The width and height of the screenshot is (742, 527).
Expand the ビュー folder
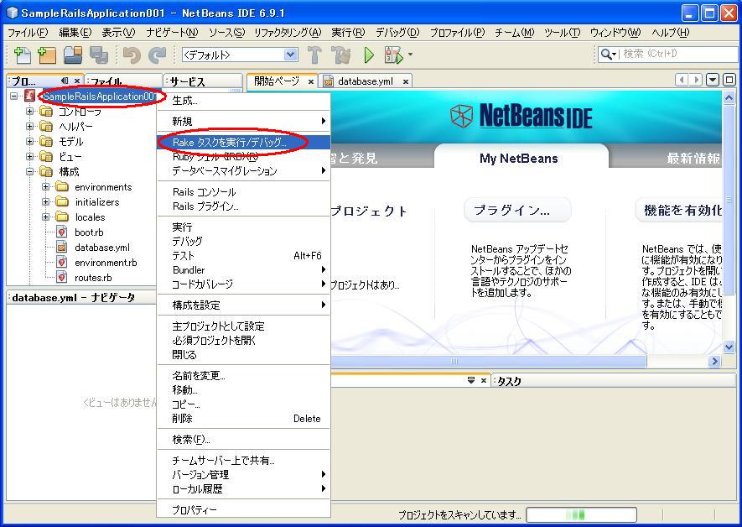click(x=30, y=157)
